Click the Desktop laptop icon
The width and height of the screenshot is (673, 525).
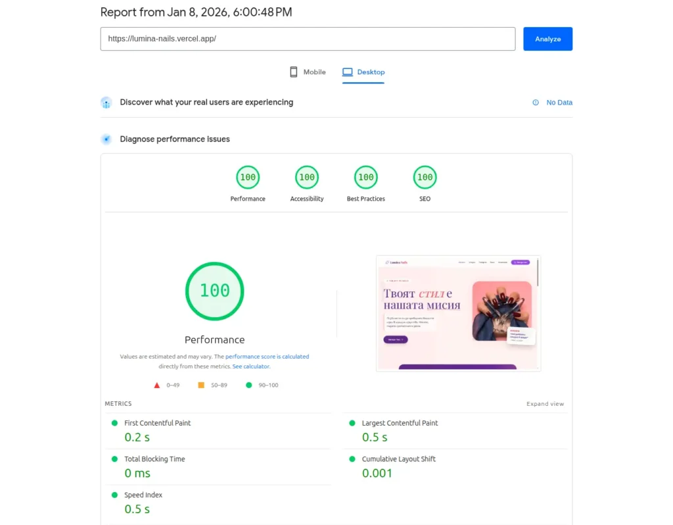(x=346, y=72)
